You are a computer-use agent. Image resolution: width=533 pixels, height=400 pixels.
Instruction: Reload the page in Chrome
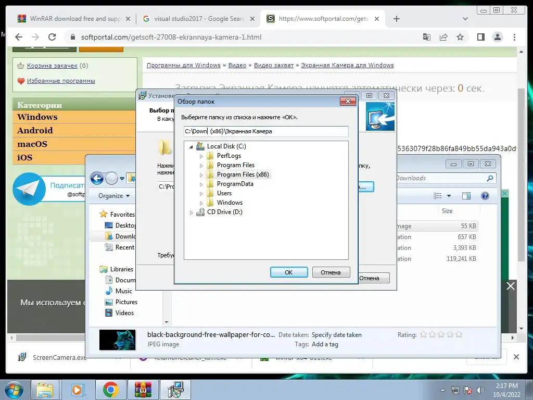(x=52, y=37)
